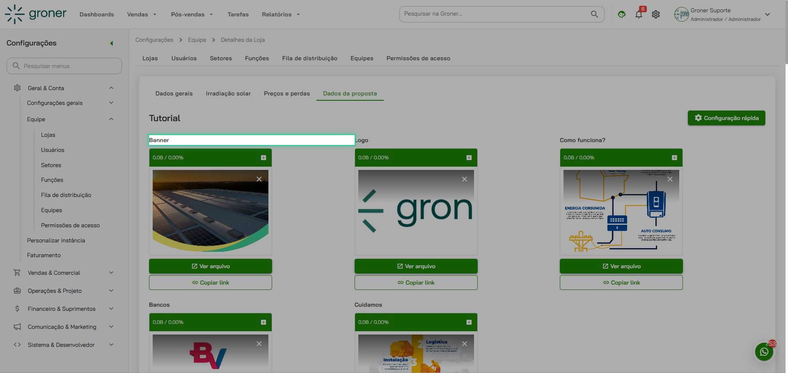The width and height of the screenshot is (788, 373).
Task: Switch to the Preços e perdas tab
Action: coord(287,93)
